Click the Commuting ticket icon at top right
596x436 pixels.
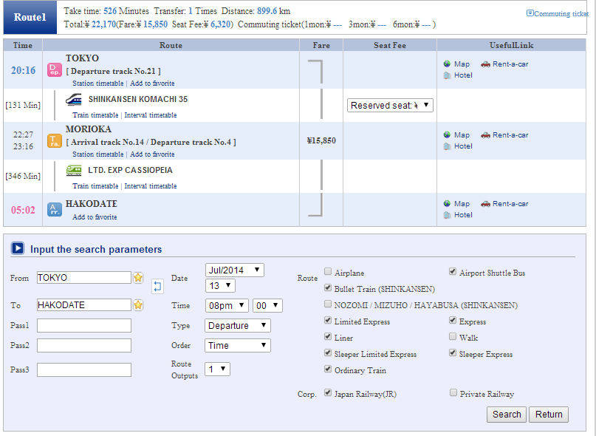pyautogui.click(x=530, y=13)
